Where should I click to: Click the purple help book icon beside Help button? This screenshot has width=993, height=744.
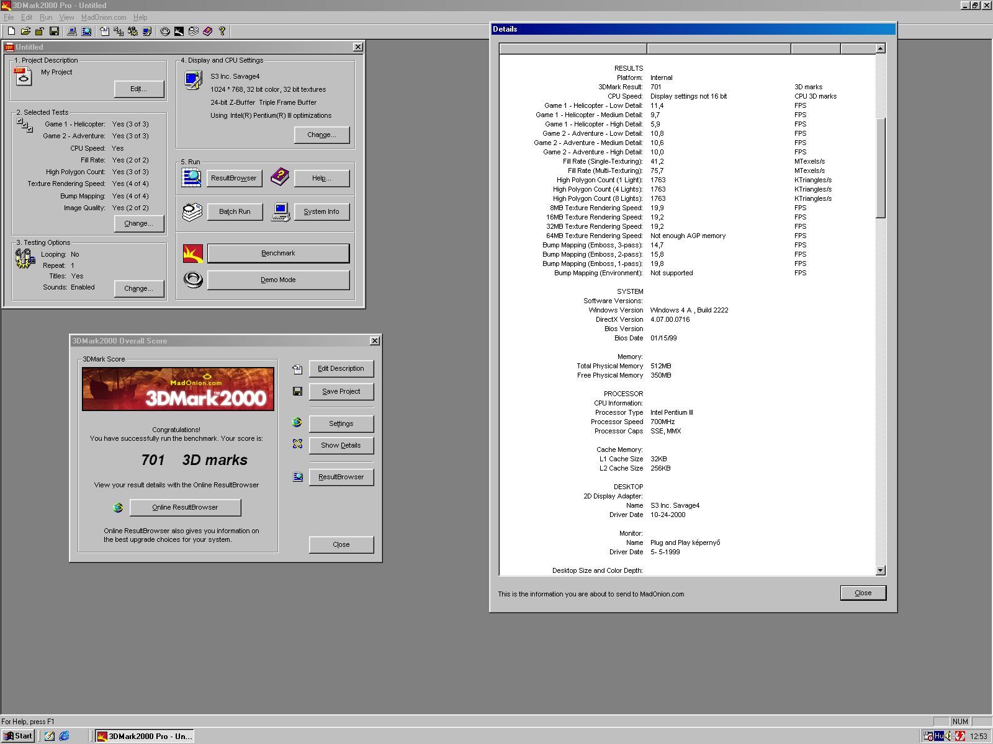coord(280,177)
